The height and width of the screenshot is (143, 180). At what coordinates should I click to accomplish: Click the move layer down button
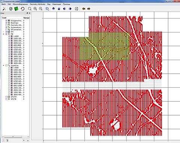28,140
